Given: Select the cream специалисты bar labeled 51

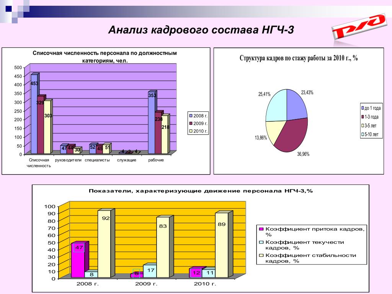Looking at the screenshot, I should 106,149.
